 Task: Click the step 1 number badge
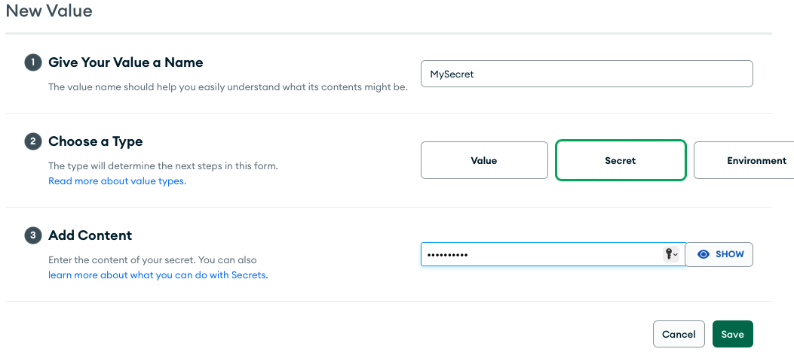click(x=33, y=62)
